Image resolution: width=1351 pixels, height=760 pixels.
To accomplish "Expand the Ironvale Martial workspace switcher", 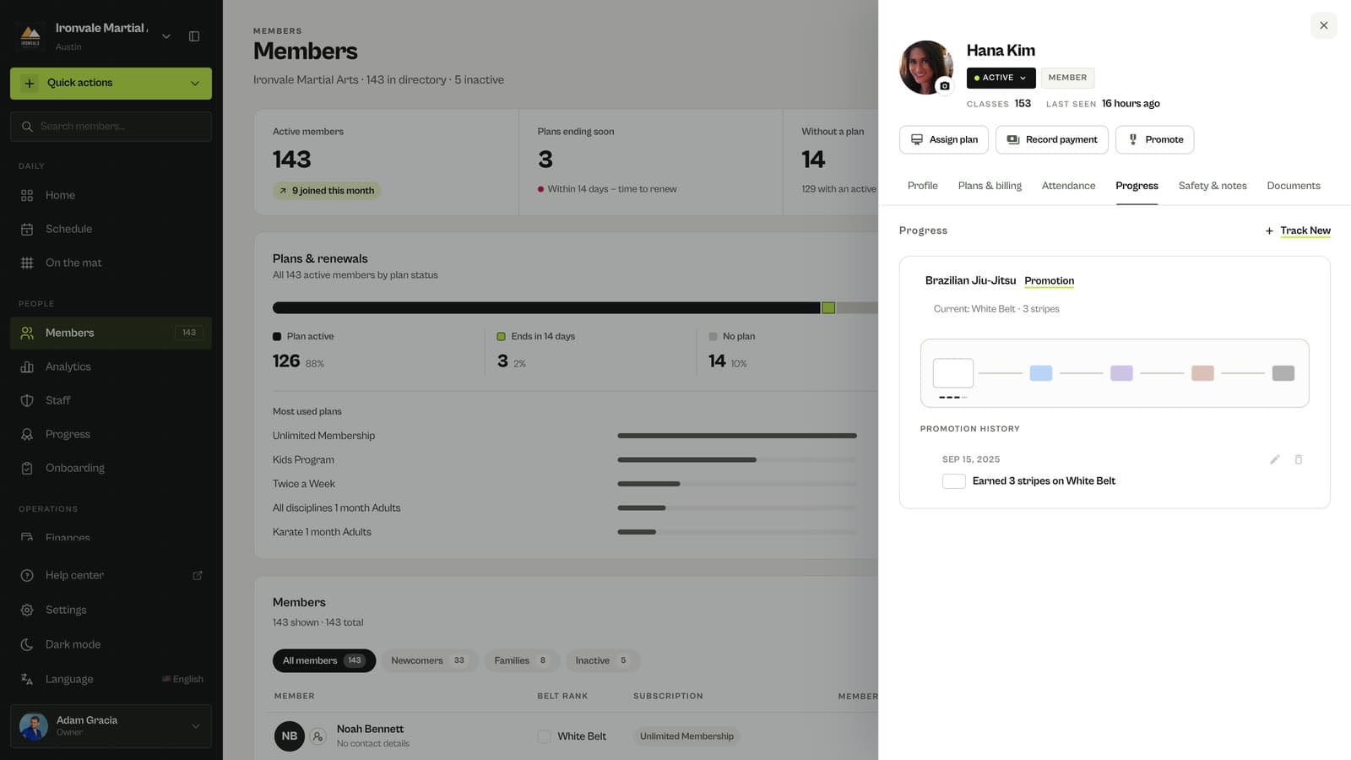I will [166, 36].
